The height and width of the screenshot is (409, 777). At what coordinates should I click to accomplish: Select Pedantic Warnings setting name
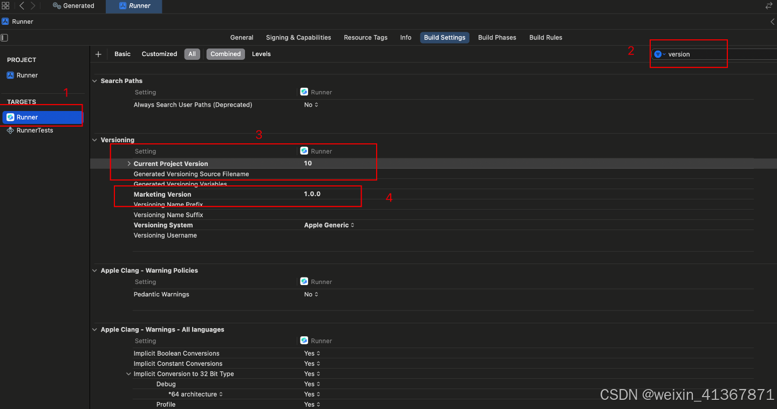[161, 294]
